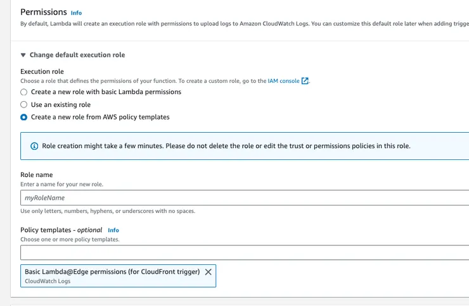Image resolution: width=469 pixels, height=306 pixels.
Task: Collapse the Change default execution role section
Action: (x=23, y=55)
